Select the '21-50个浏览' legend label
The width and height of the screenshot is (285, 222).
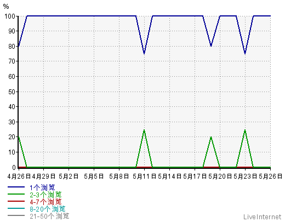(x=49, y=216)
